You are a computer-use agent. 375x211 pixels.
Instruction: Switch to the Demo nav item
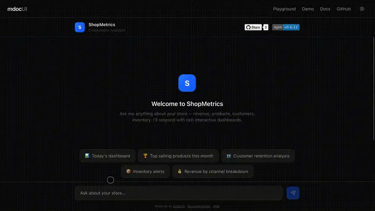(308, 9)
